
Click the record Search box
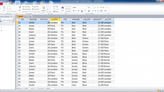tap(50, 88)
